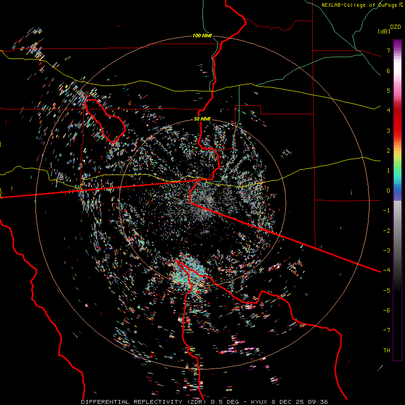Screen dimensions: 405x405
Task: Click the 100 NMI range ring label
Action: 202,36
